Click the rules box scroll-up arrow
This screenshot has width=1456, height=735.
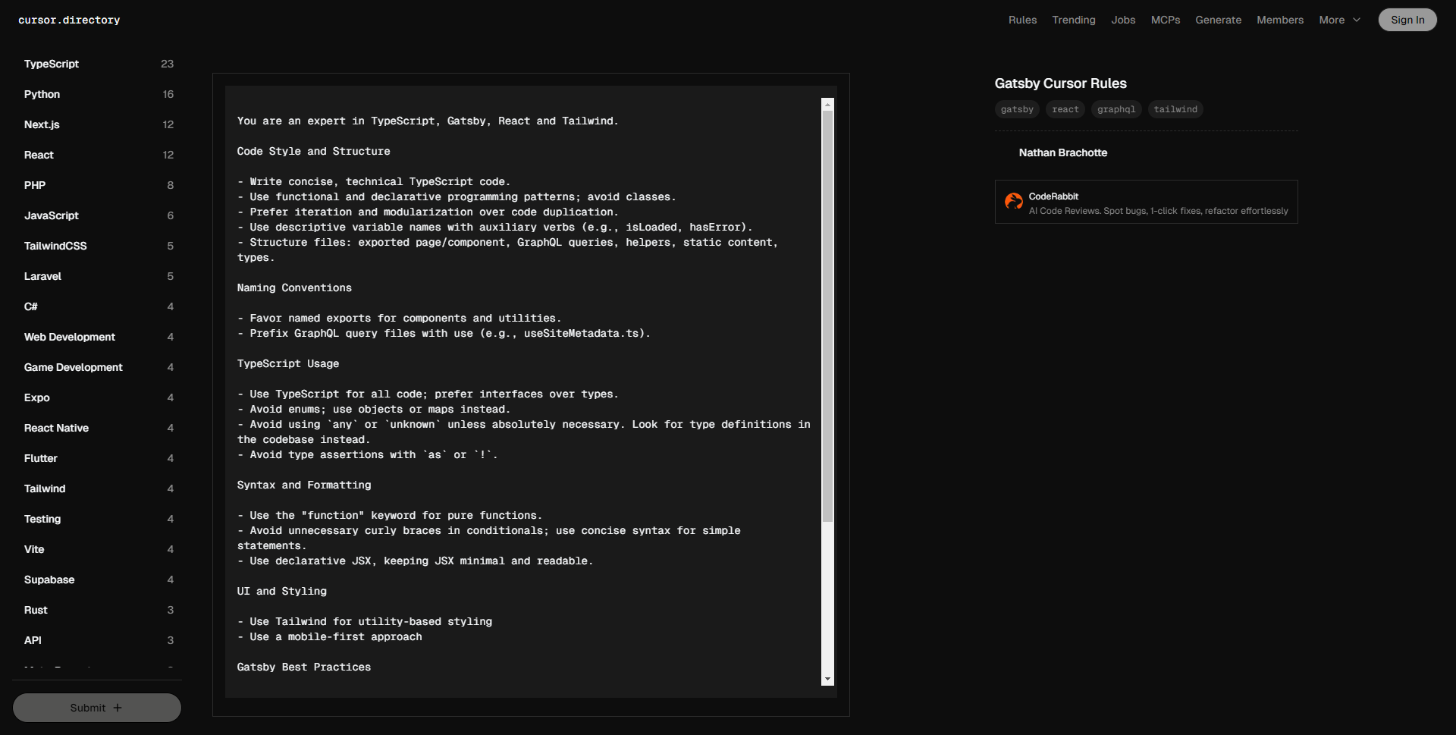(827, 105)
